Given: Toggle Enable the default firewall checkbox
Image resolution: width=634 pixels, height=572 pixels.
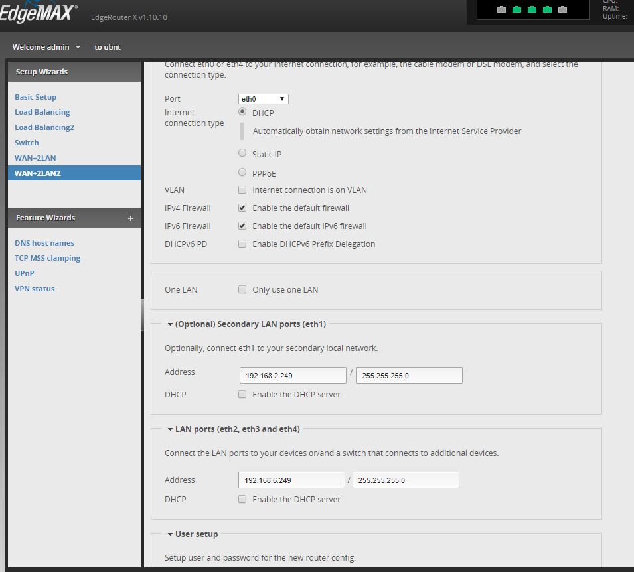Looking at the screenshot, I should pyautogui.click(x=242, y=208).
